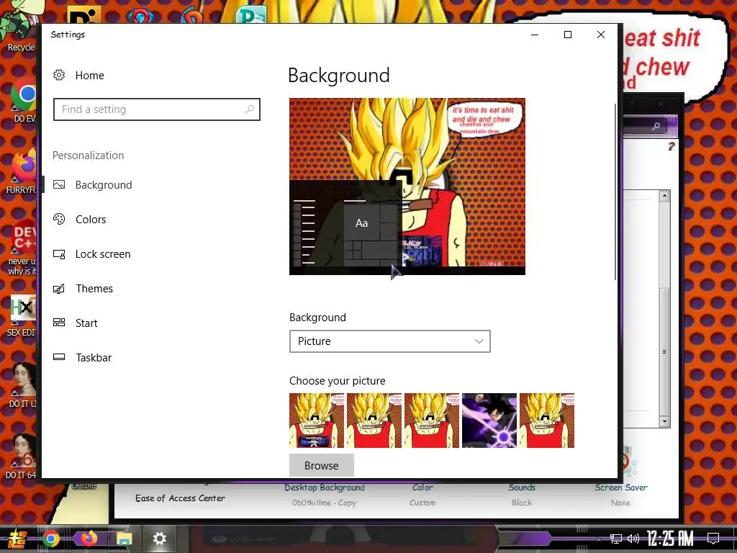Click the magnifier icon in Find a setting
The height and width of the screenshot is (553, 737).
pyautogui.click(x=250, y=109)
